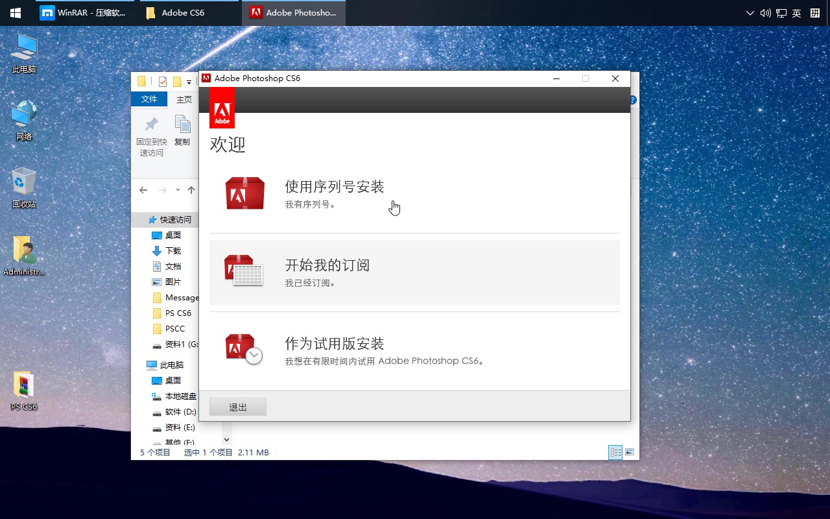Minimize the Adobe Photoshop CS6 installer
Image resolution: width=830 pixels, height=519 pixels.
click(x=556, y=78)
